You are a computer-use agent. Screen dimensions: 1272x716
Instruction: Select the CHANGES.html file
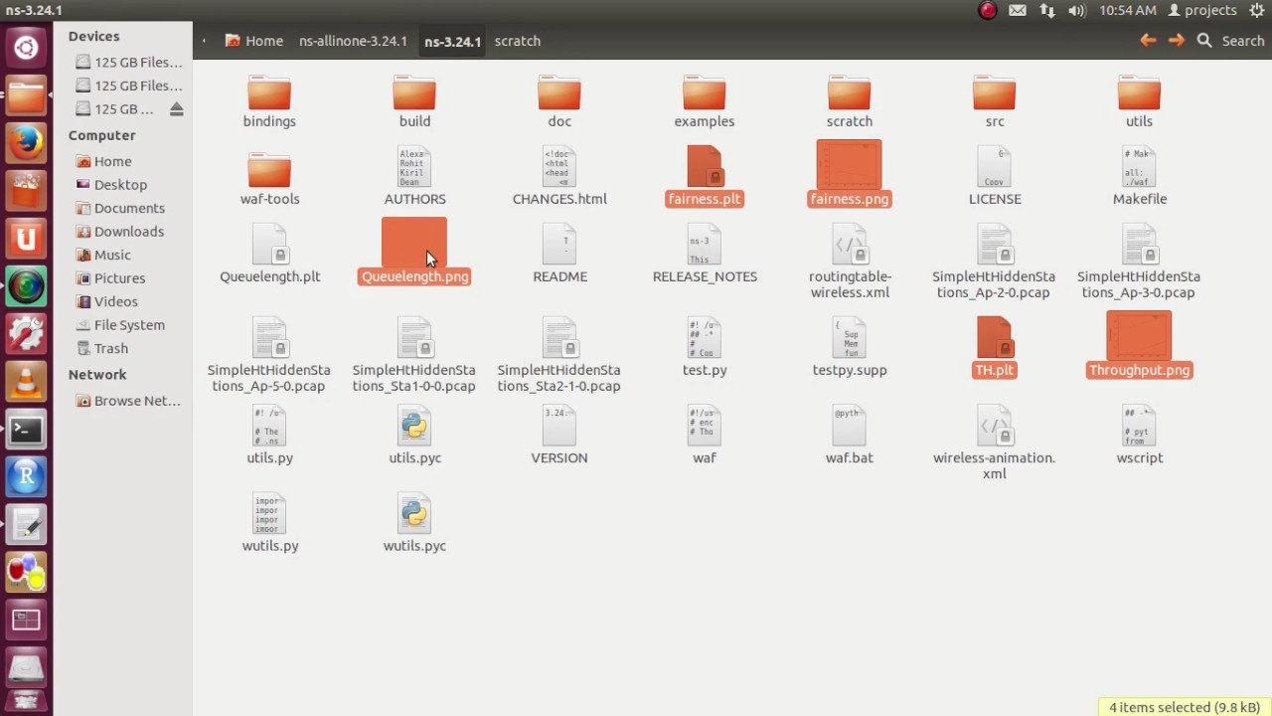[x=559, y=177]
